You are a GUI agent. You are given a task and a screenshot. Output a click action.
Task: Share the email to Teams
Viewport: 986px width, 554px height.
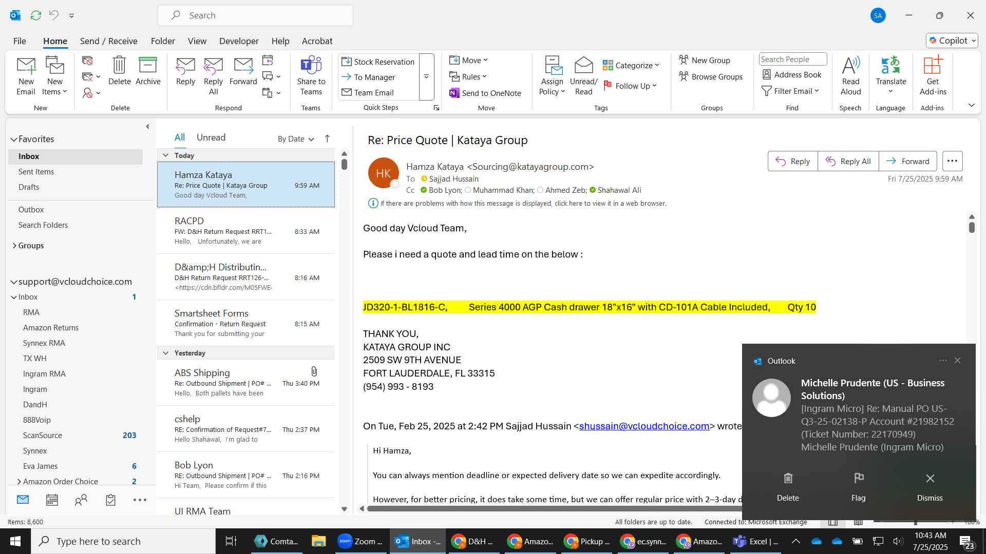click(x=311, y=76)
